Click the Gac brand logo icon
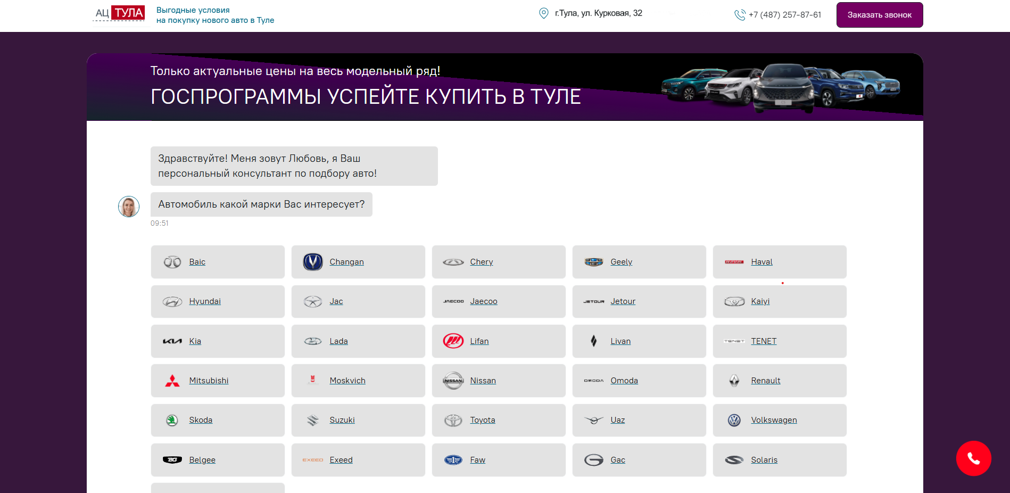Image resolution: width=1010 pixels, height=493 pixels. pos(594,460)
